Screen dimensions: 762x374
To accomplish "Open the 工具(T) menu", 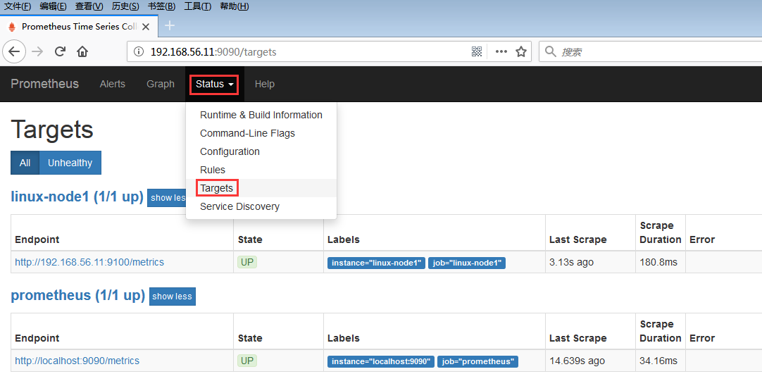I will (197, 6).
